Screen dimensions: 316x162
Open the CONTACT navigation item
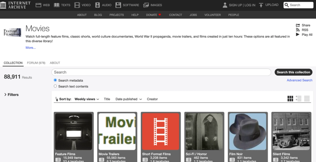tap(175, 15)
